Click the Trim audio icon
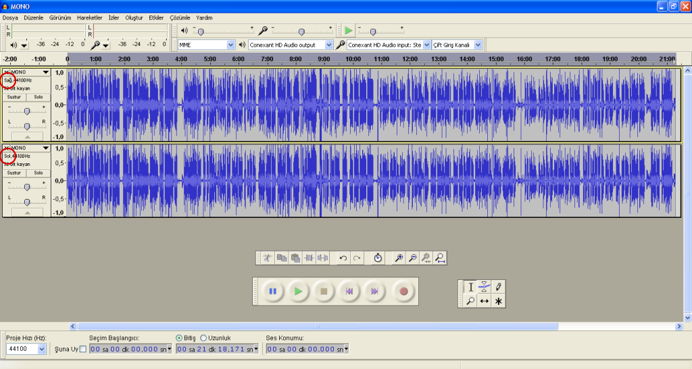The image size is (692, 369). click(x=309, y=258)
